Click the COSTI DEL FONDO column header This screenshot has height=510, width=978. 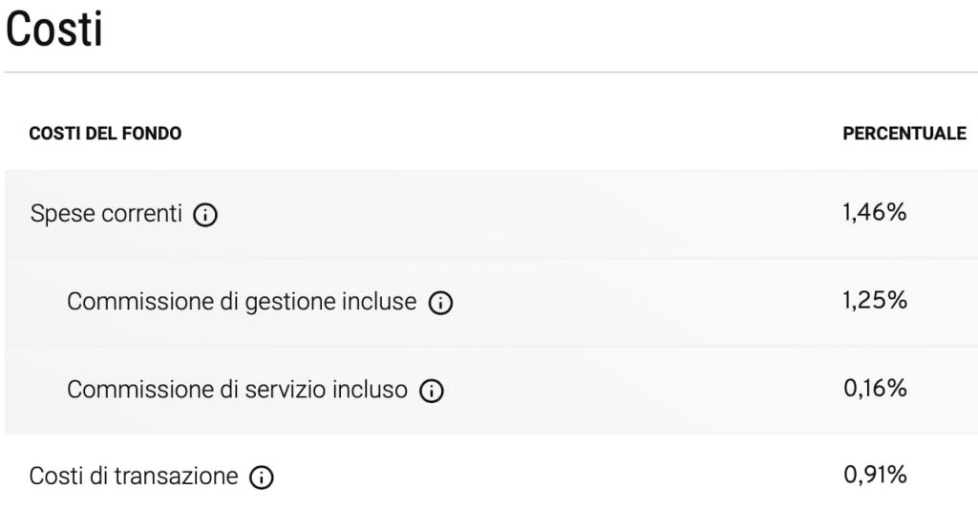click(x=105, y=134)
